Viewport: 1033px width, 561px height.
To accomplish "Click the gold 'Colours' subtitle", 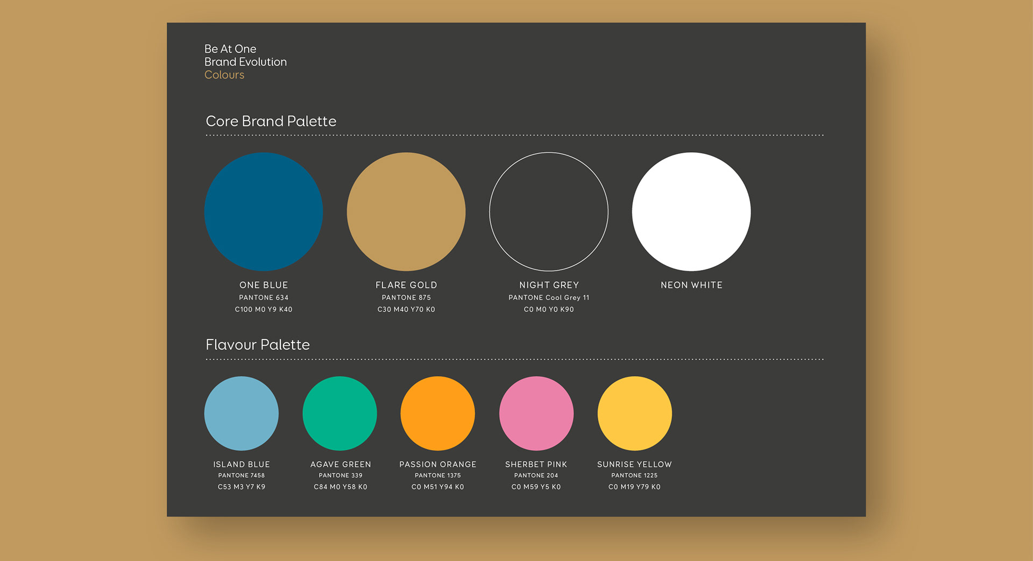I will pyautogui.click(x=224, y=75).
